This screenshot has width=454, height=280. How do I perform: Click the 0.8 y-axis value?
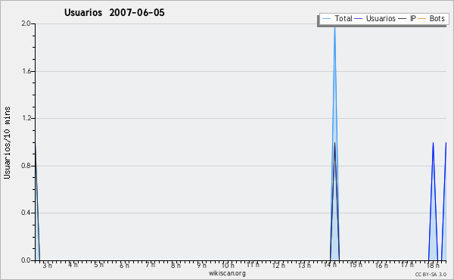pyautogui.click(x=26, y=166)
